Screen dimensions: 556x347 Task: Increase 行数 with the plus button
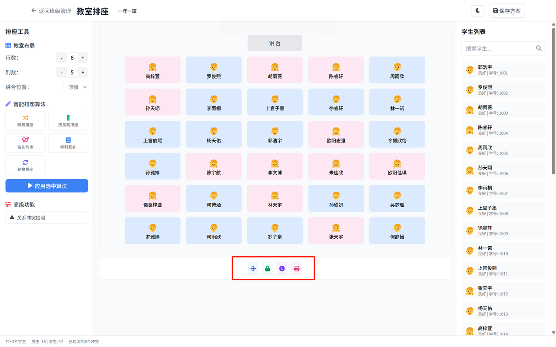tap(83, 58)
